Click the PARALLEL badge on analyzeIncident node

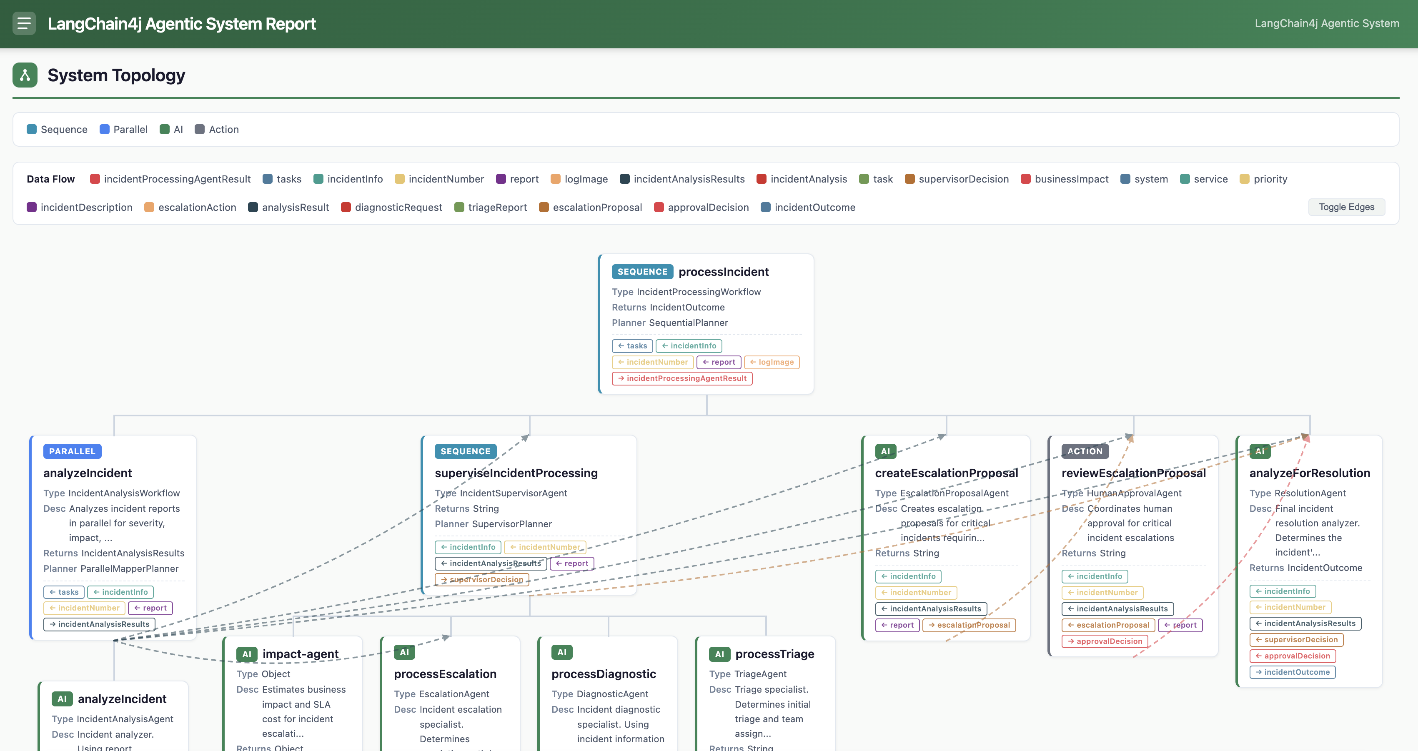pos(72,451)
